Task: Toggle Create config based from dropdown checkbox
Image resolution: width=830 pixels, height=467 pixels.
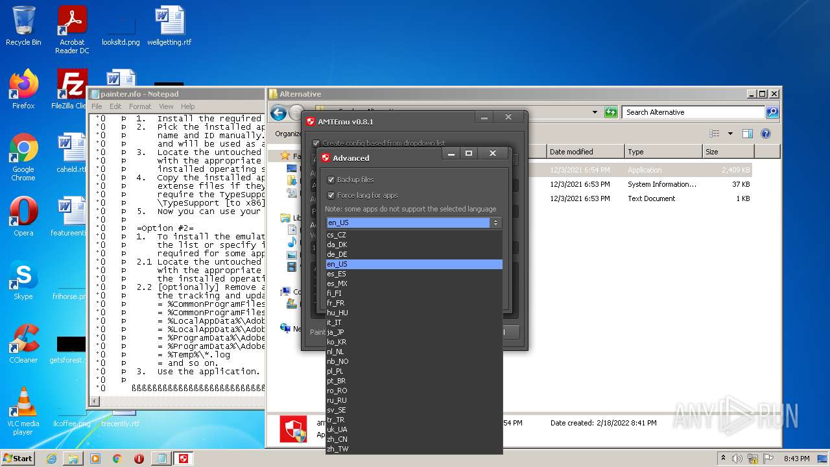Action: [316, 143]
